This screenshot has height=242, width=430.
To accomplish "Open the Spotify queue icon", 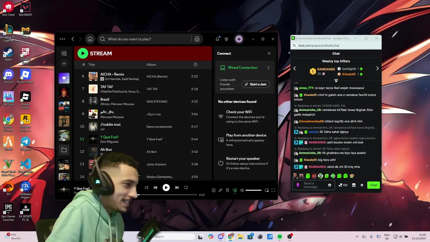I will pyautogui.click(x=227, y=190).
